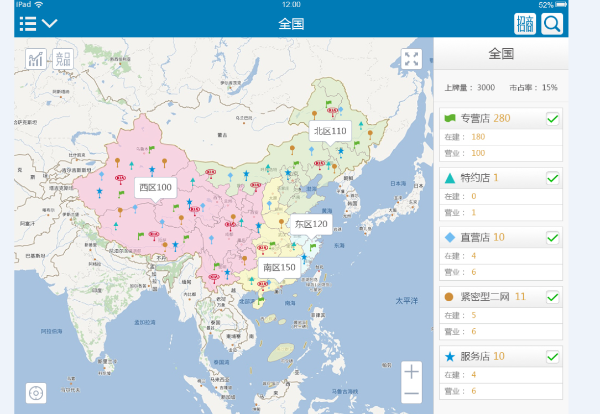Uncheck the 专营店 checkbox
Image resolution: width=600 pixels, height=414 pixels.
tap(552, 118)
